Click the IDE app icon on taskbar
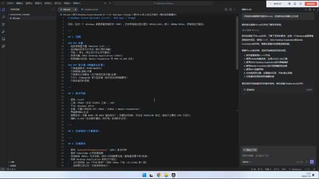 [174, 175]
